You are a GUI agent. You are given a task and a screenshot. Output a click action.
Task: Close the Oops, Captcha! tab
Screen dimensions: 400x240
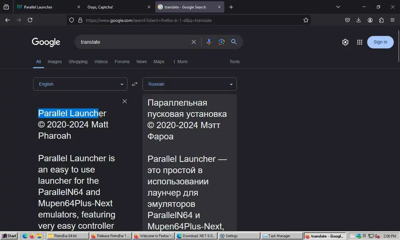click(149, 7)
